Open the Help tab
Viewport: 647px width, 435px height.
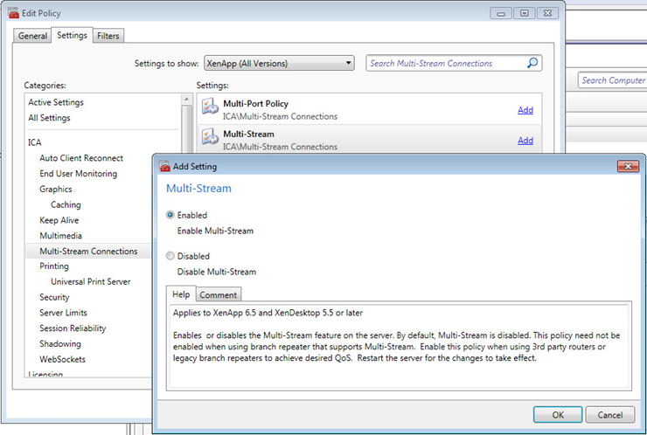pyautogui.click(x=181, y=294)
